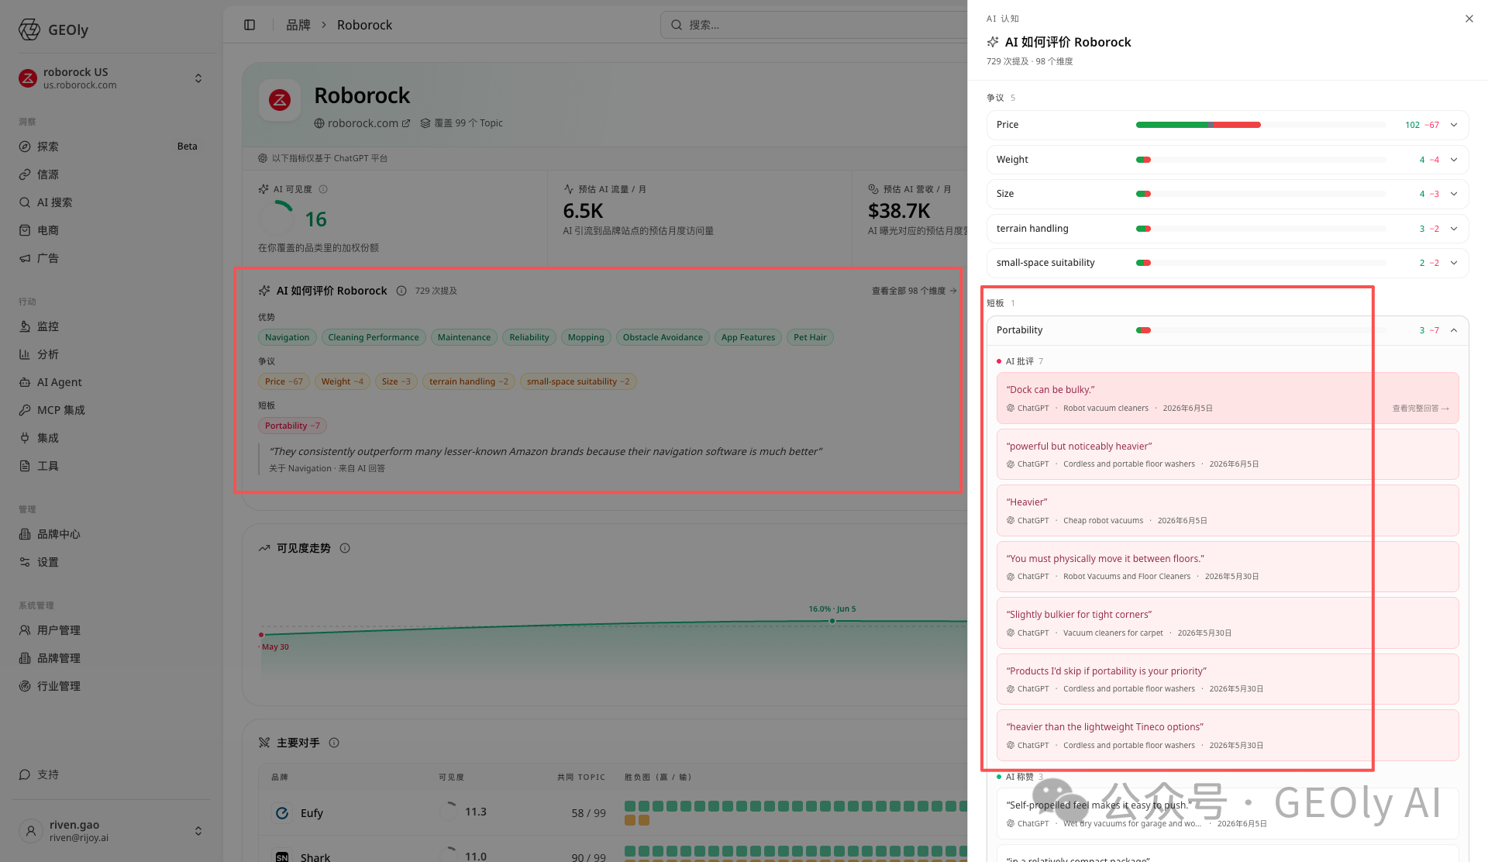Screen dimensions: 1488x862
Task: Toggle the sidebar panel icon
Action: click(250, 25)
